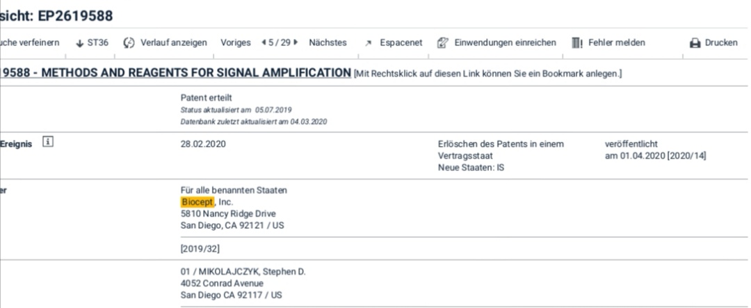
Task: Click the Einwendungen einreichen text link
Action: pyautogui.click(x=506, y=43)
